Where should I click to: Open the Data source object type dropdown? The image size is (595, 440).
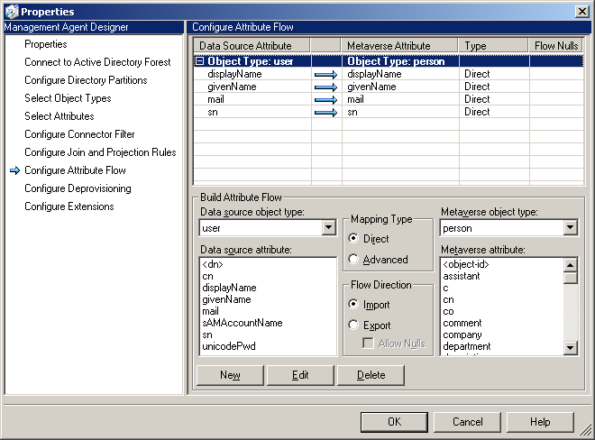point(329,228)
